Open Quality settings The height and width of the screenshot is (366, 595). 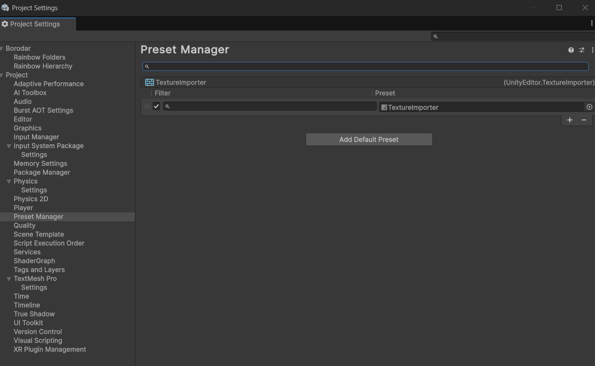coord(24,225)
